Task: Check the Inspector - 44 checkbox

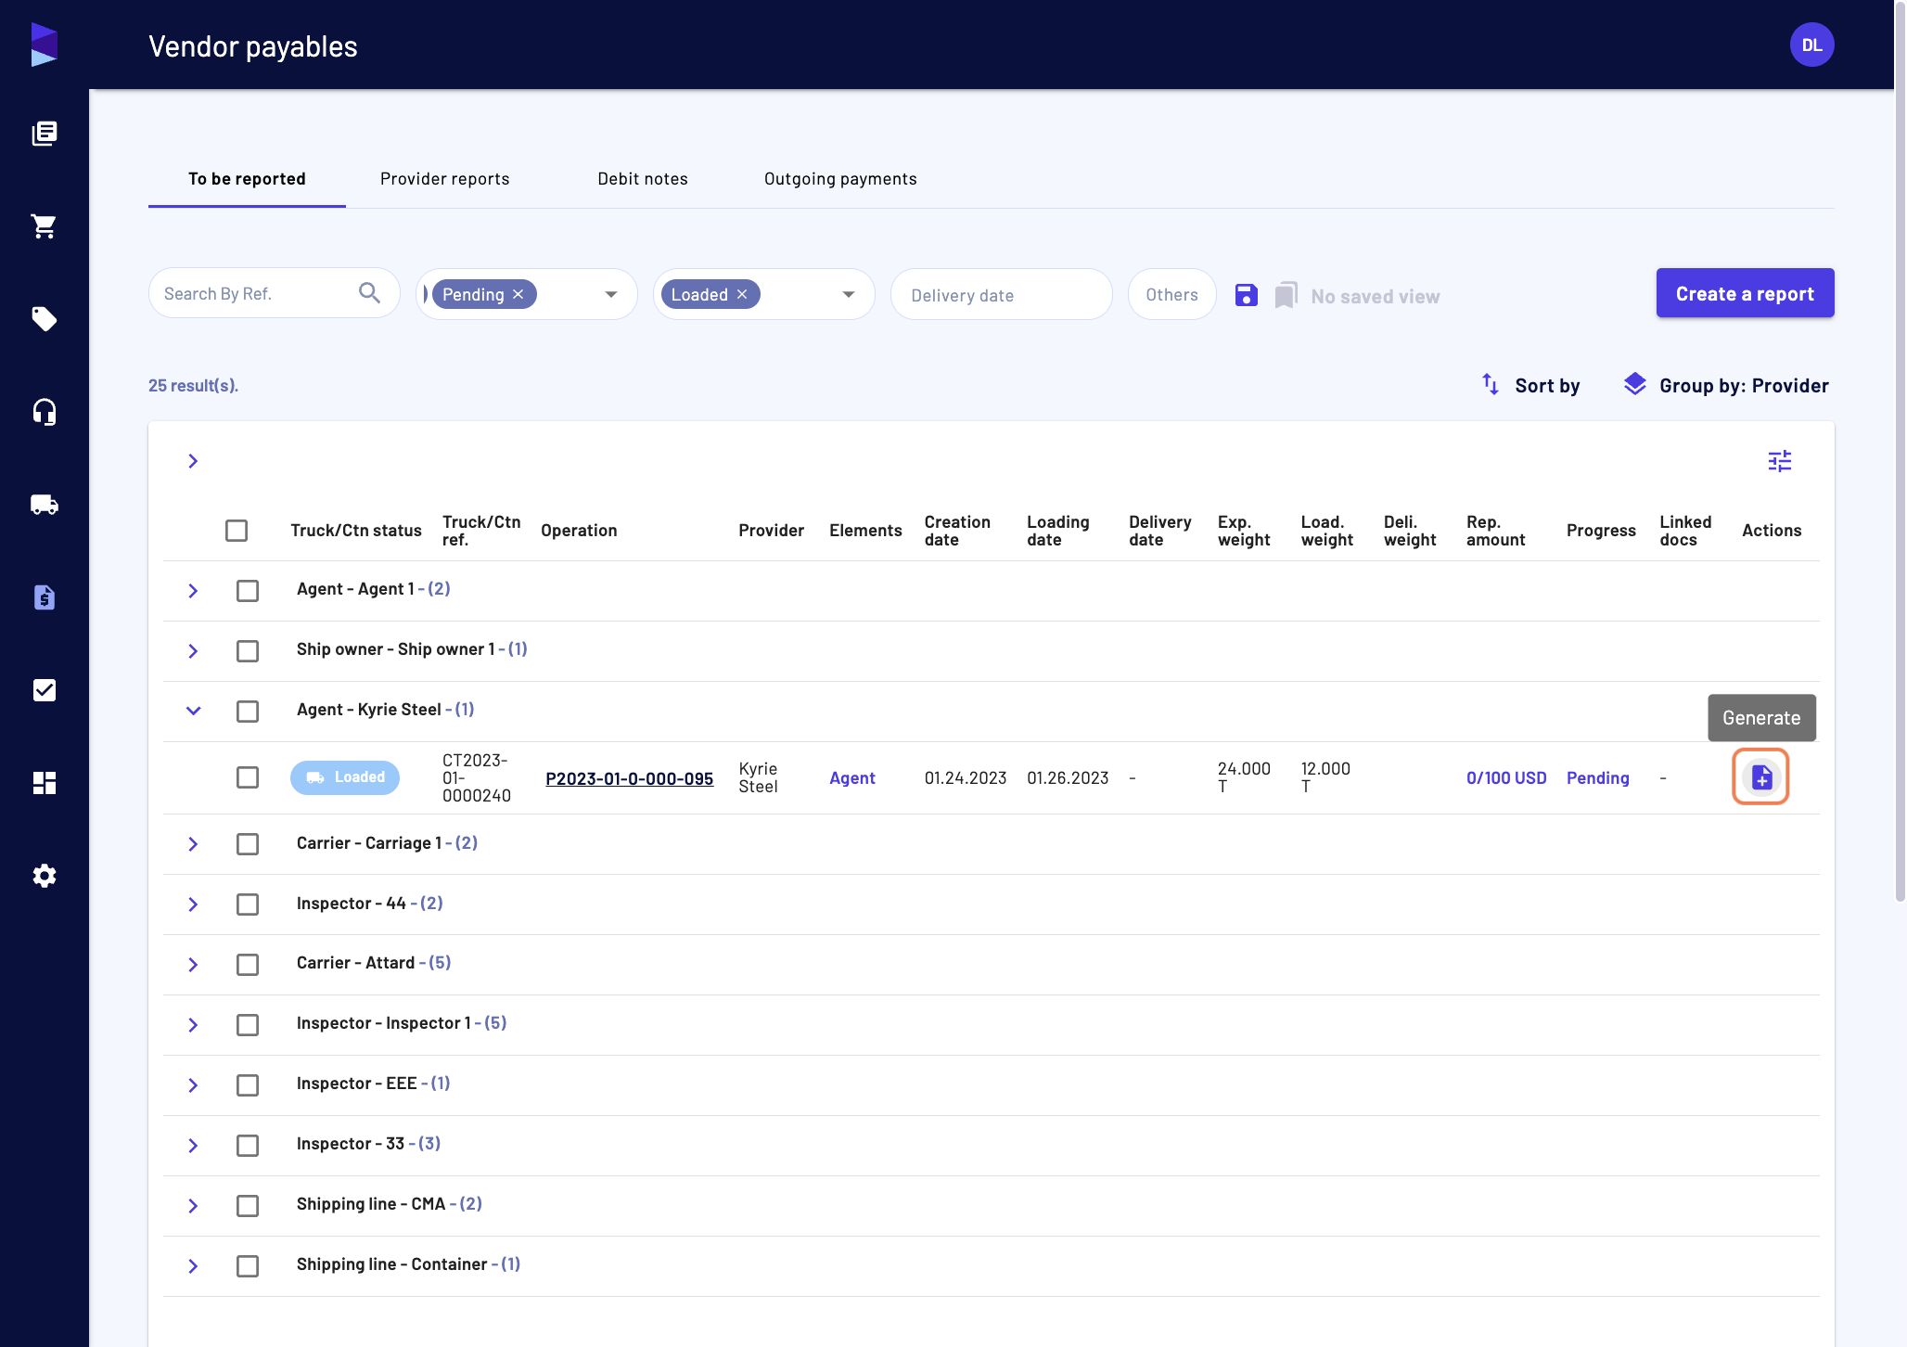Action: coord(247,904)
